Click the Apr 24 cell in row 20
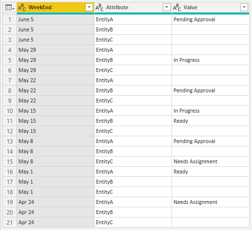This screenshot has height=230, width=252. 55,213
